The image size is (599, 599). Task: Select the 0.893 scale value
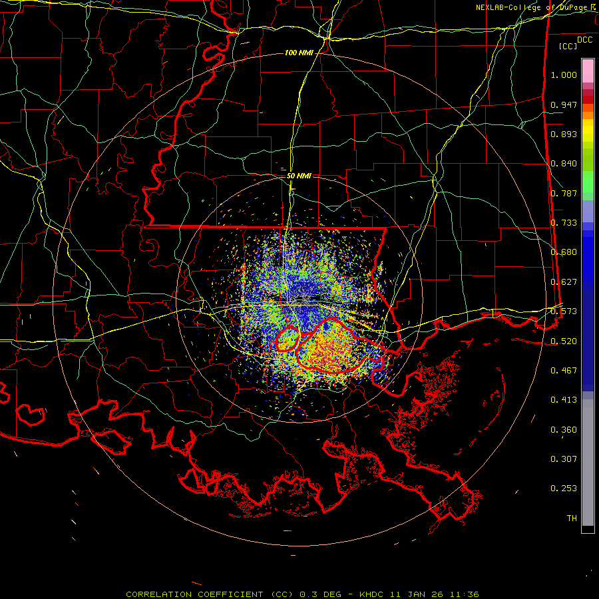(x=564, y=134)
